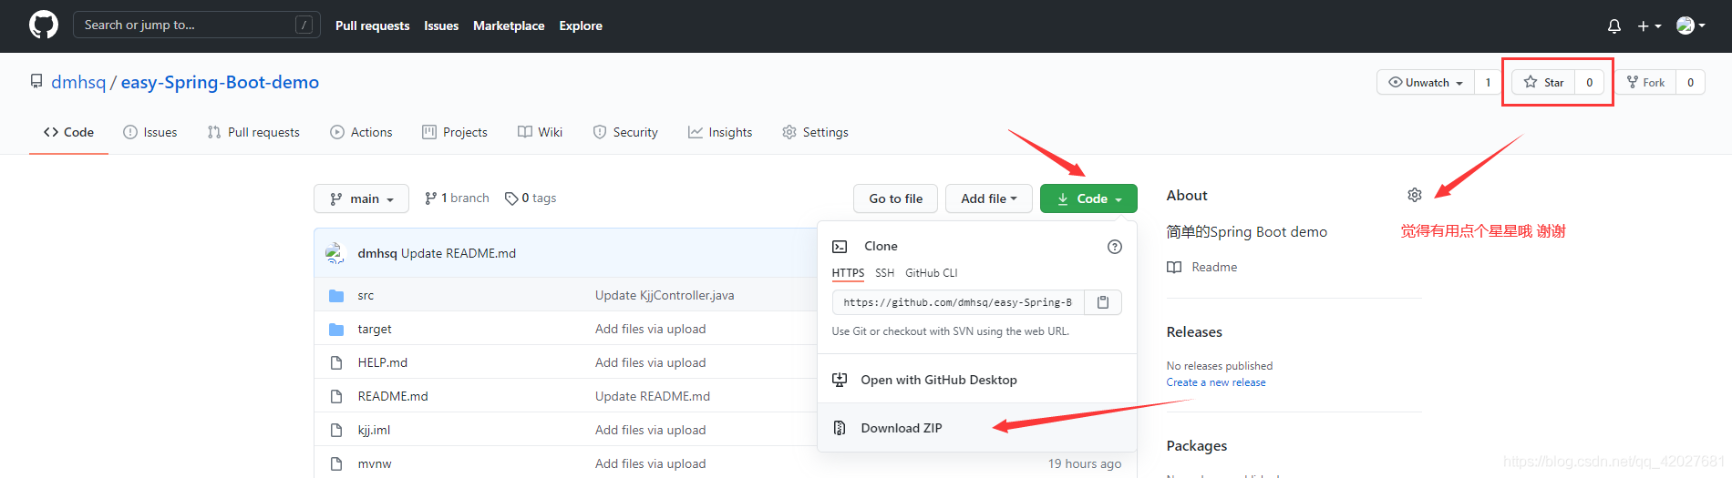1732x478 pixels.
Task: Open the star count
Action: pyautogui.click(x=1590, y=82)
